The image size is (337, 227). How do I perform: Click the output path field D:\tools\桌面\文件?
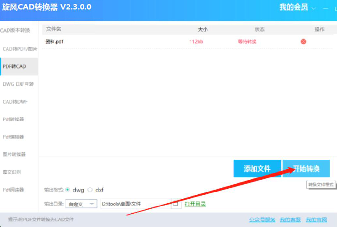(136, 204)
